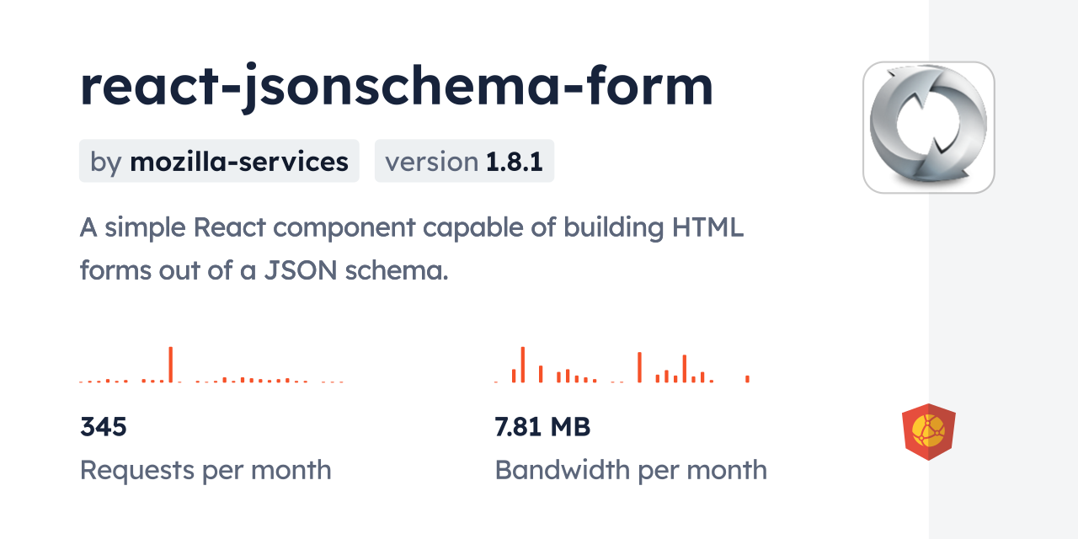Viewport: 1078px width, 539px height.
Task: Click the description line starting "A simple React component"
Action: pos(412,227)
